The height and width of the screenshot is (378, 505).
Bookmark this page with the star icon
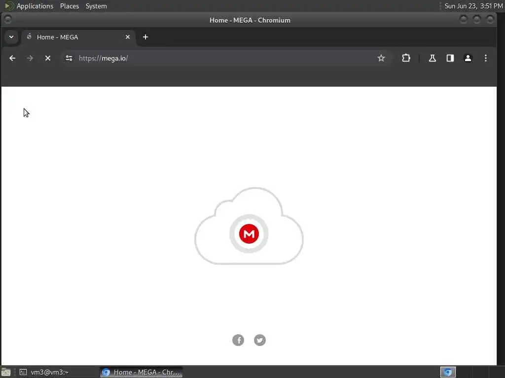381,58
